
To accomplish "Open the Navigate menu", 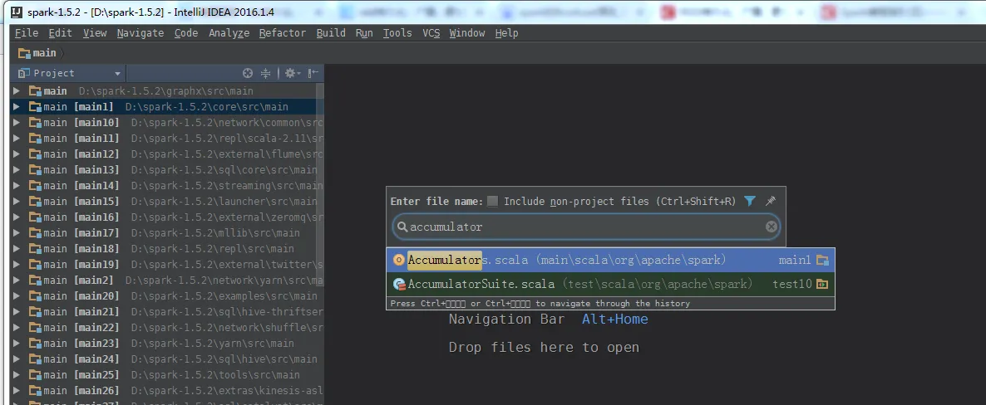I will click(141, 33).
